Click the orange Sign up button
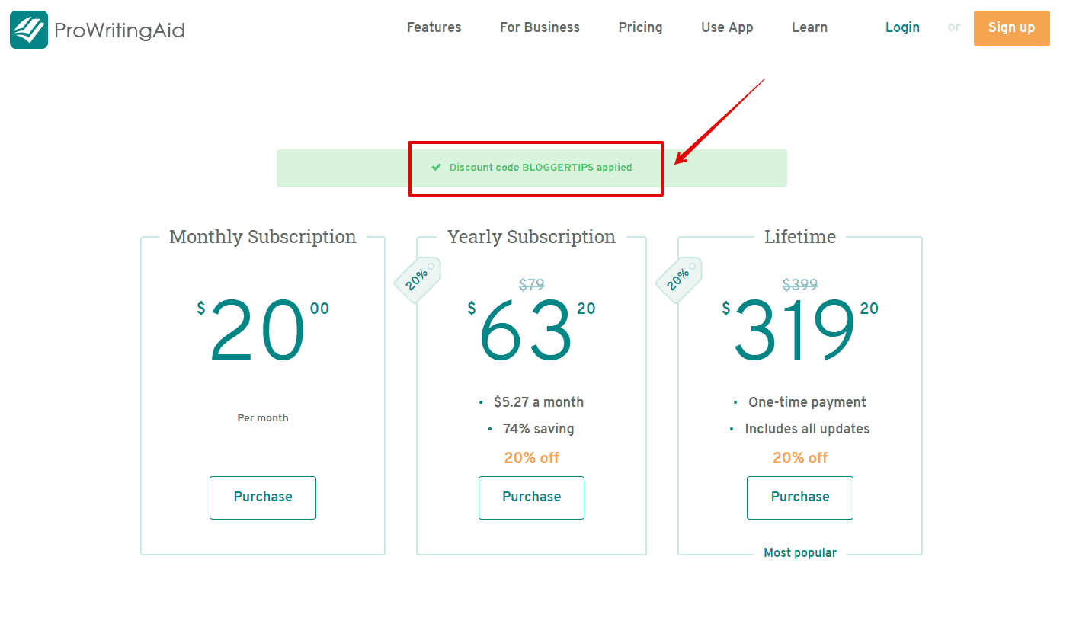 coord(1011,28)
